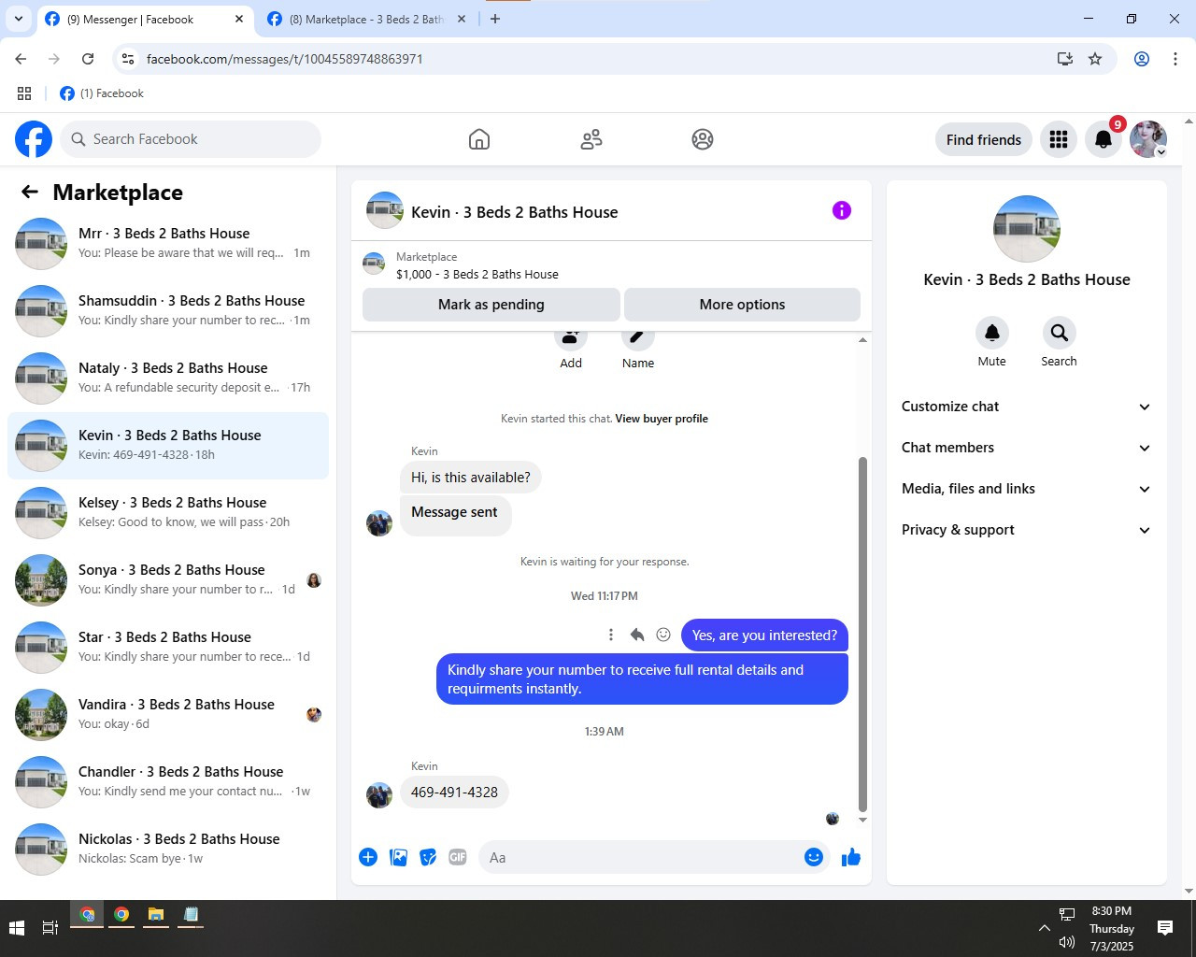Expand Customize chat section
Viewport: 1196px width, 957px height.
(x=1026, y=407)
